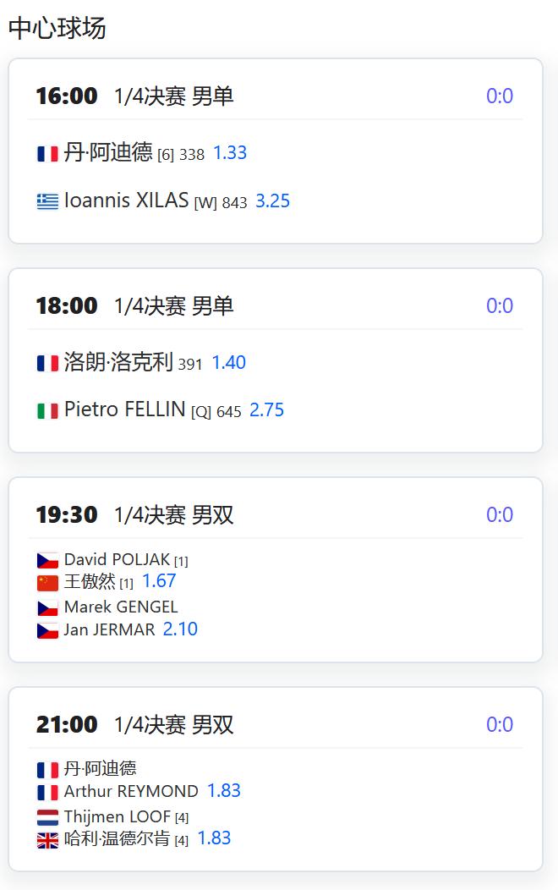Click the Italian flag beside Pietro FELLIN
Screen dimensions: 558x890
point(47,410)
